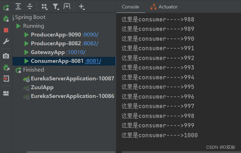This screenshot has height=153, width=241.
Task: Open the wrench settings icon
Action: pyautogui.click(x=6, y=41)
